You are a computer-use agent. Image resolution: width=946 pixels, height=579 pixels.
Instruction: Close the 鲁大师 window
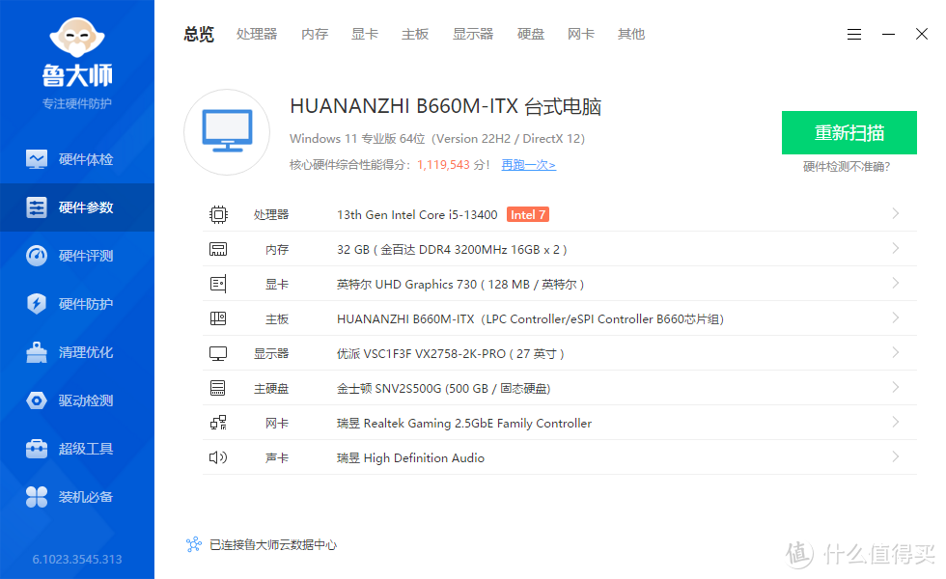tap(921, 35)
